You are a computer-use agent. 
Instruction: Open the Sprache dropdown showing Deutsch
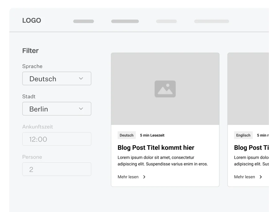tap(57, 78)
